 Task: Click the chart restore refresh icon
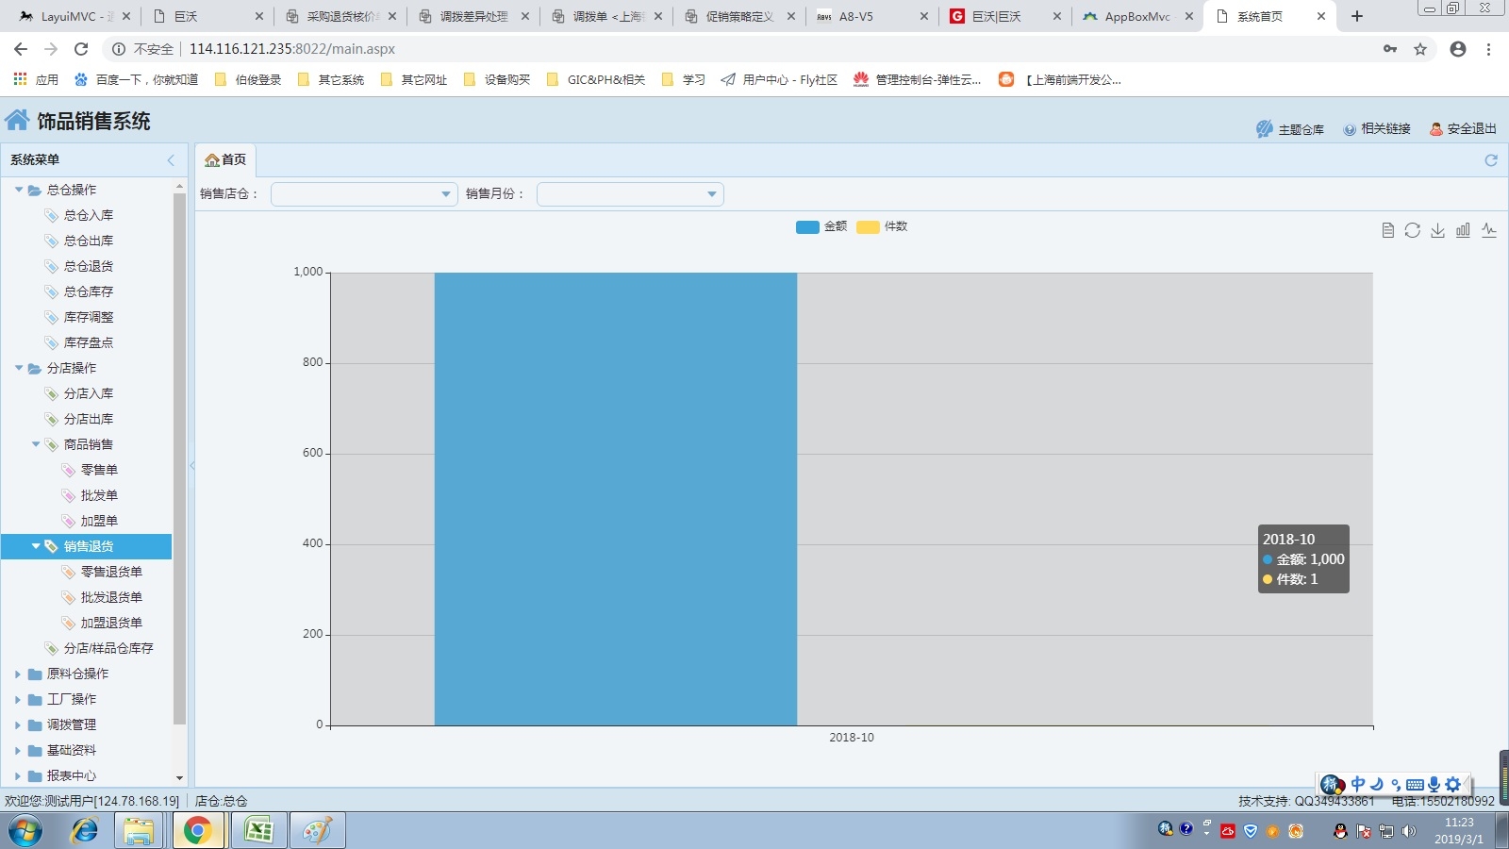click(x=1412, y=230)
